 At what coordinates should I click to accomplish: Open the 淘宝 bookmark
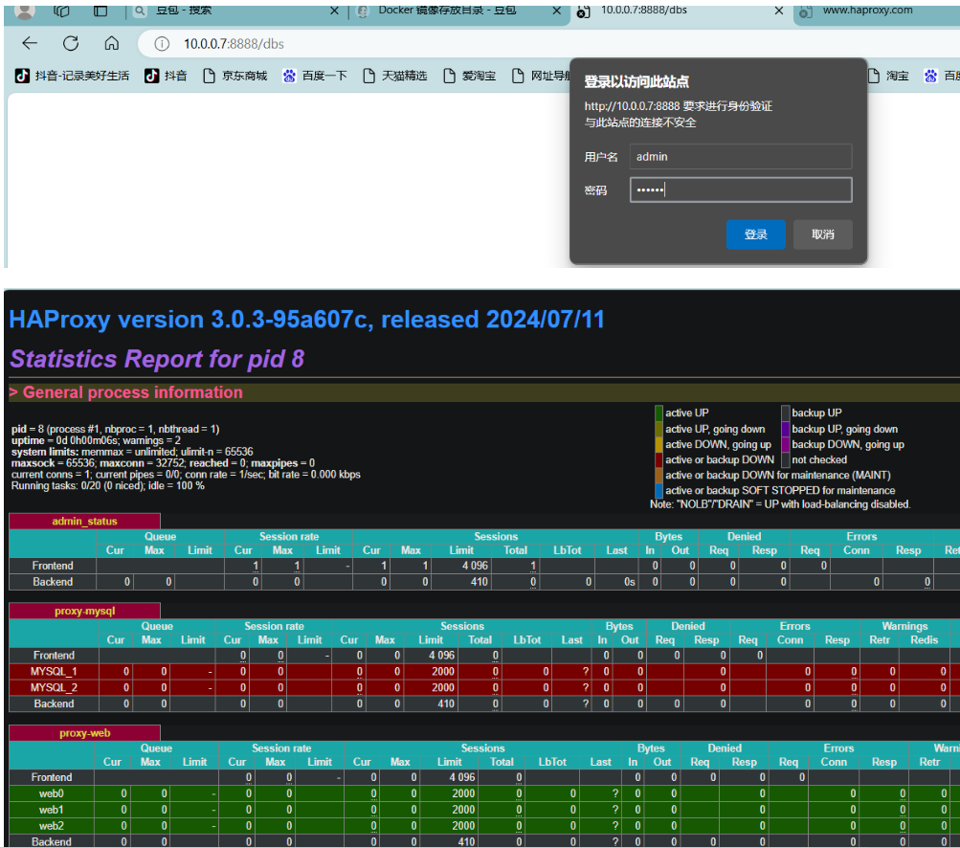point(888,76)
